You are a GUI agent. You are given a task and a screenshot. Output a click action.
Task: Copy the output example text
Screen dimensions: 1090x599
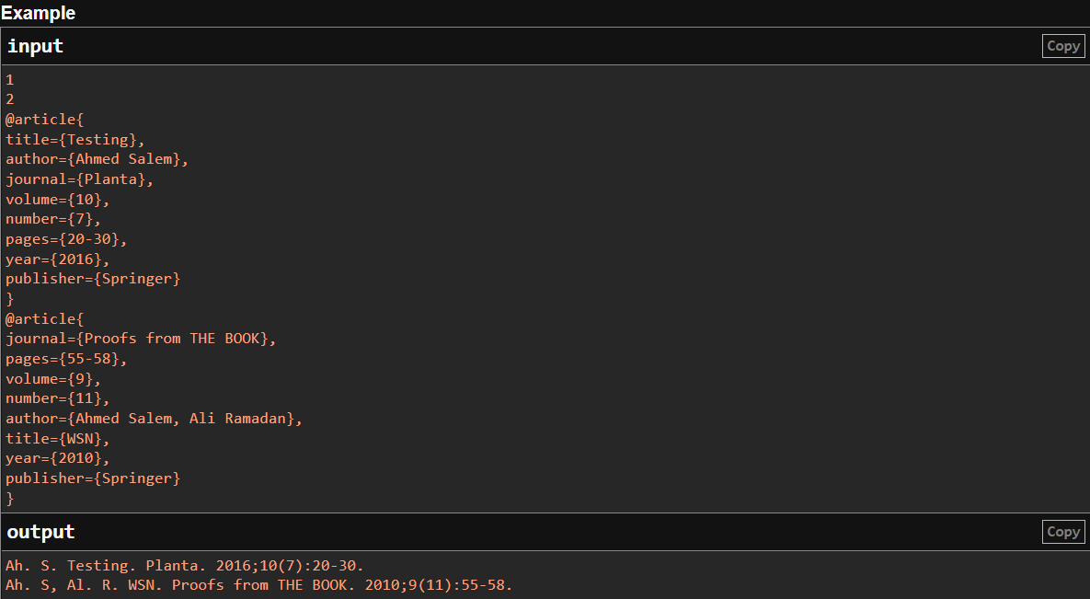[x=1063, y=532]
